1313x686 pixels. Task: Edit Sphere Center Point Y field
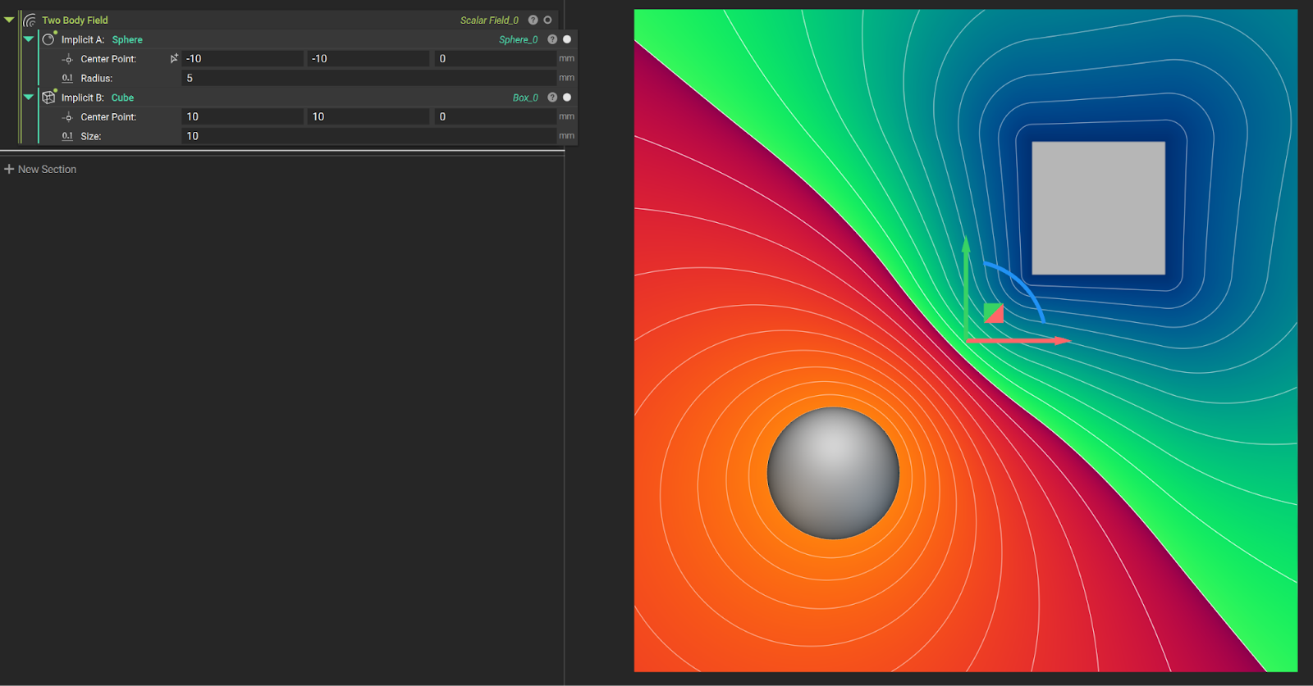(x=368, y=58)
